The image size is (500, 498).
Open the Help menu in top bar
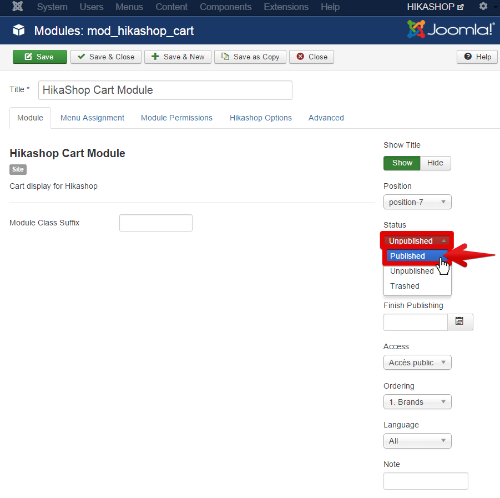point(330,7)
